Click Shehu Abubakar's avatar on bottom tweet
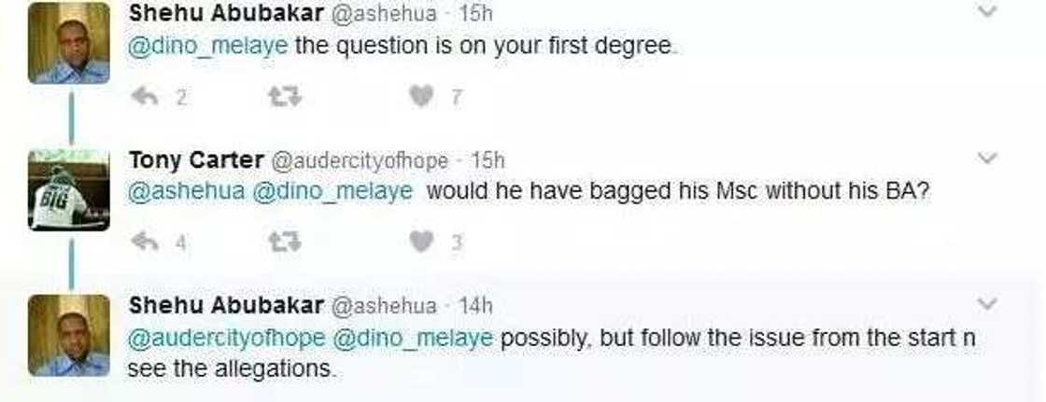 68,335
